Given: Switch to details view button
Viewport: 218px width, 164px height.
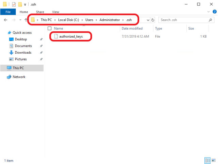Looking at the screenshot, I should tap(207, 161).
